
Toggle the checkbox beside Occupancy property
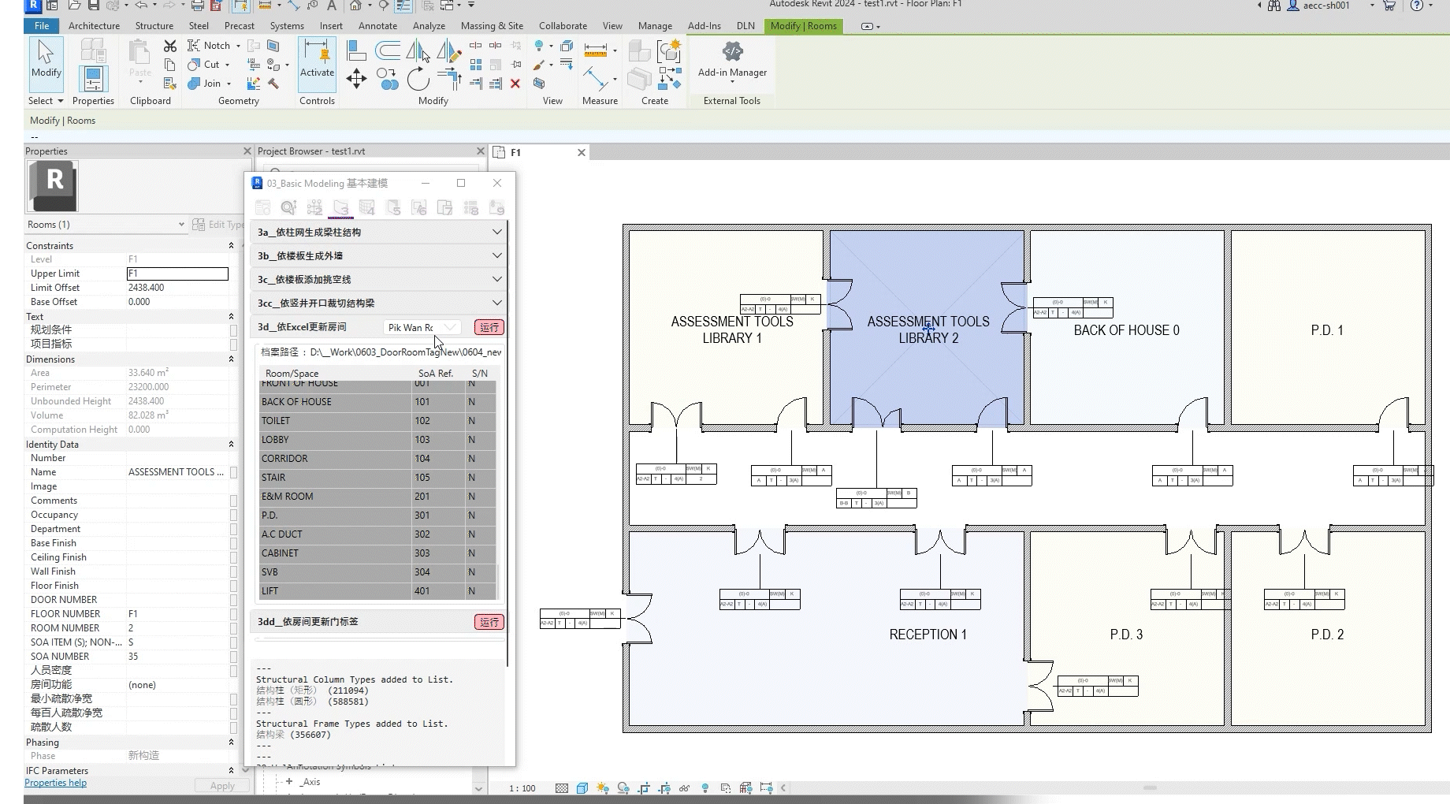(233, 515)
